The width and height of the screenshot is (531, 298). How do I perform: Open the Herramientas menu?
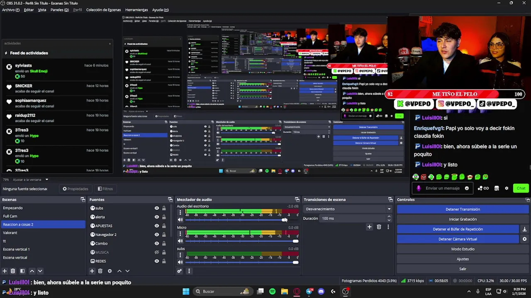pos(136,10)
